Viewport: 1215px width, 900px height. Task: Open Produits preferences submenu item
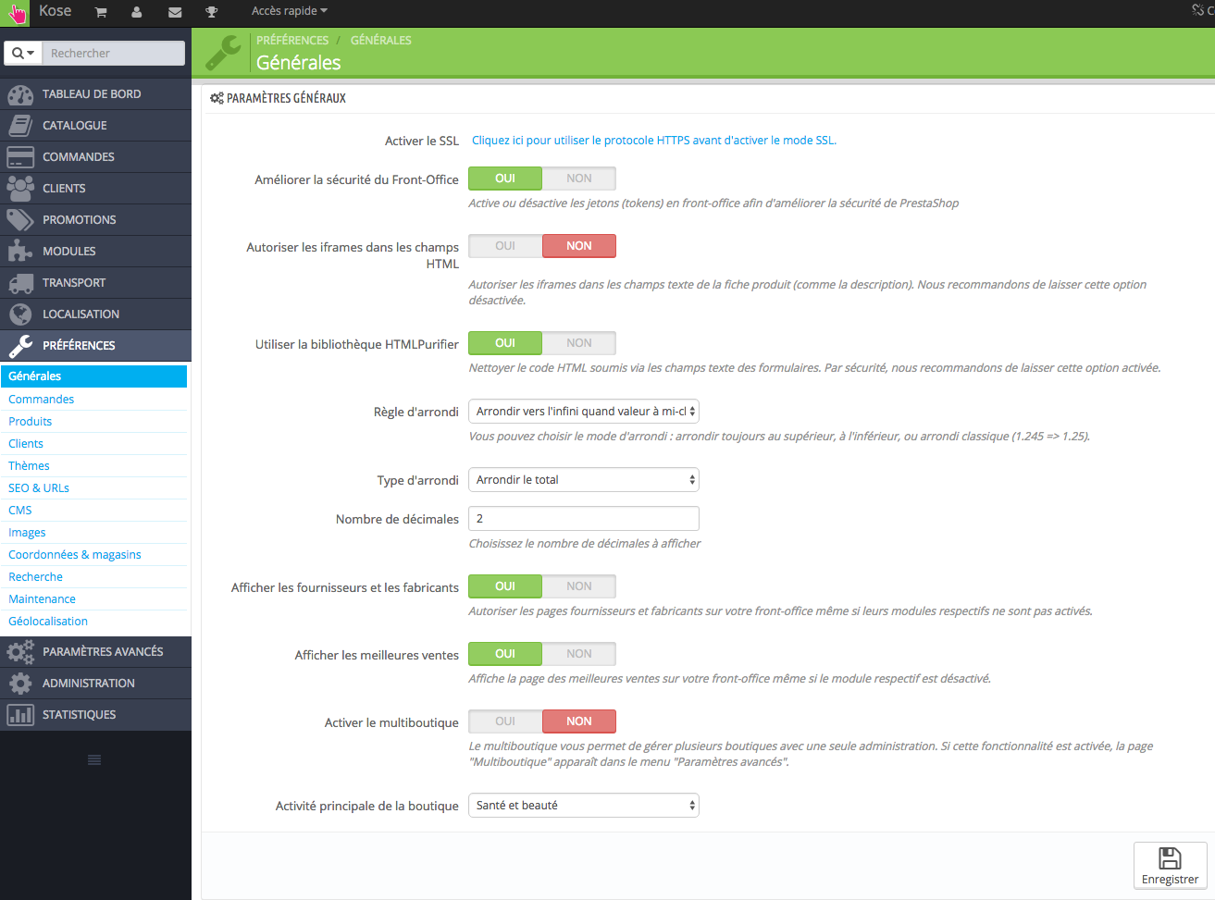(31, 422)
